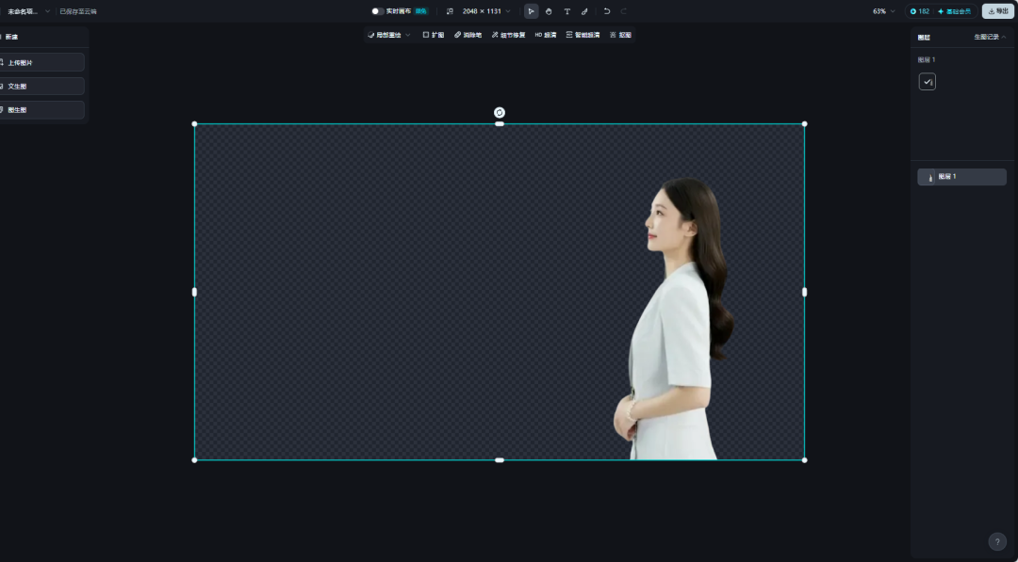Activate the HD 超清 upscale tool
Screen dimensions: 1018x562
547,33
